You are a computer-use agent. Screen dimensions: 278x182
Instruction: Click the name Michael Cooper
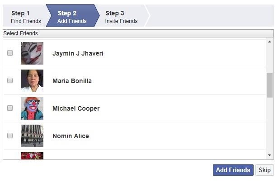pos(76,108)
